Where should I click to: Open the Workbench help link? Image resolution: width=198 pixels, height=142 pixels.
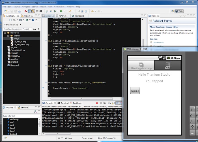pyautogui.click(x=158, y=42)
